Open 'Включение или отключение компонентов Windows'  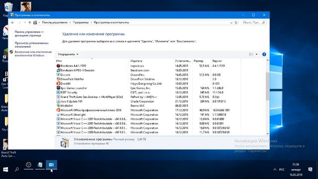[33, 54]
